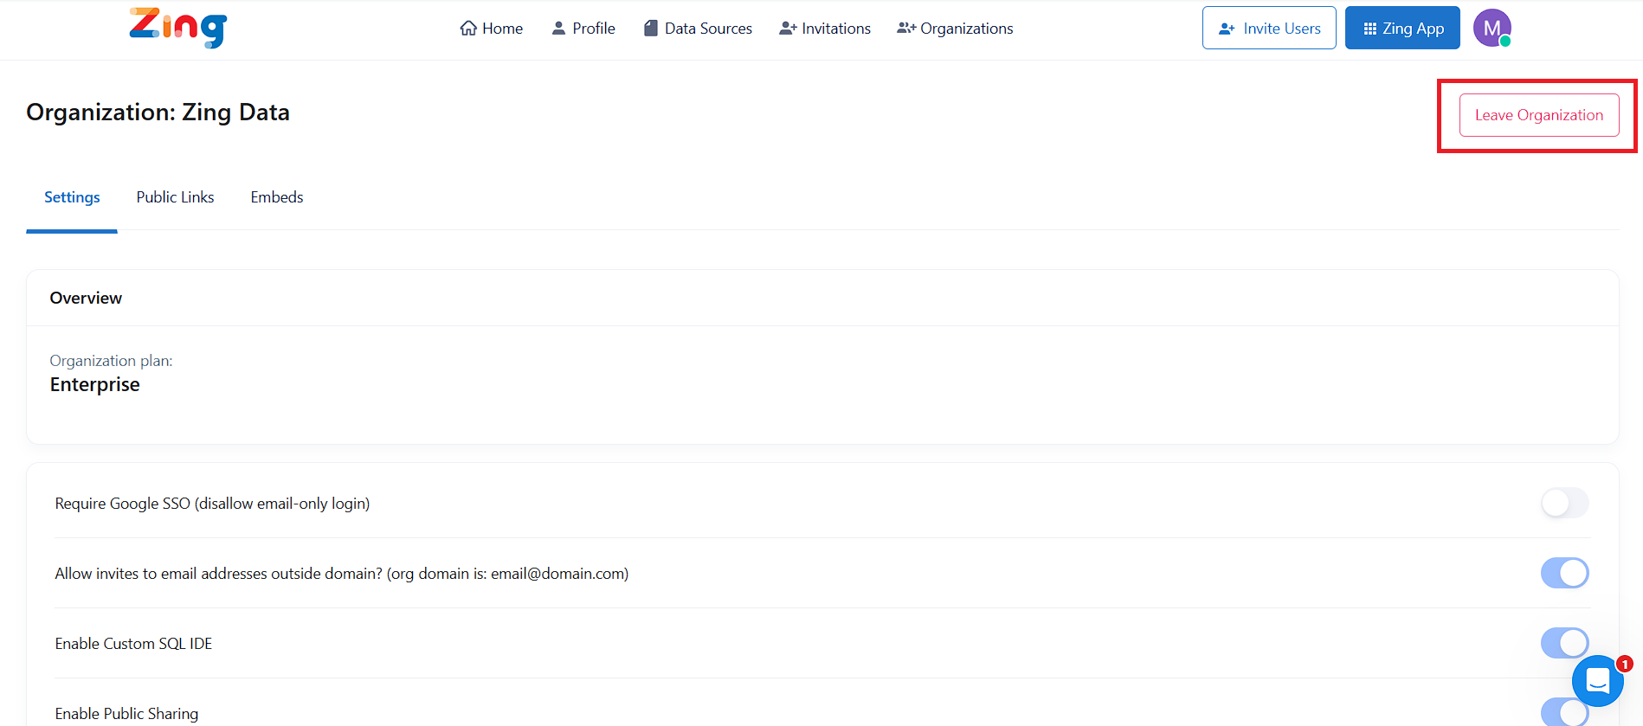Click the Organizations group icon
Viewport: 1643px width, 726px height.
[905, 29]
